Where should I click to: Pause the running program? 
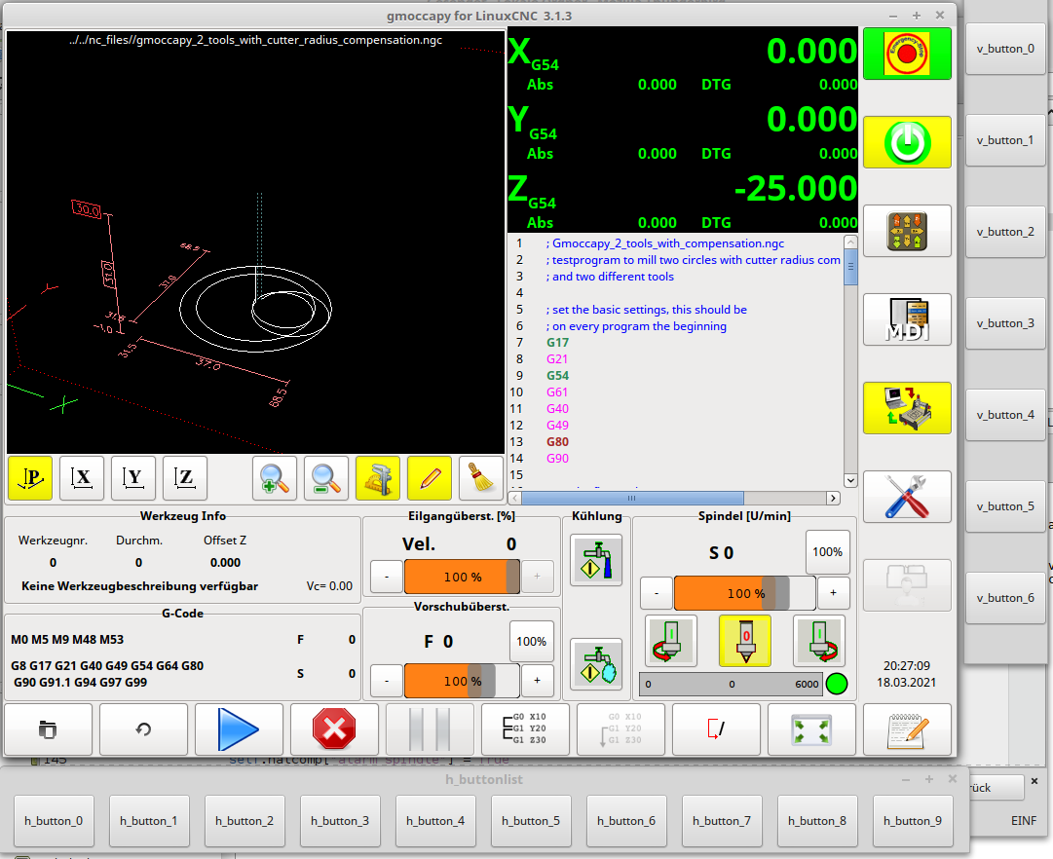(430, 729)
